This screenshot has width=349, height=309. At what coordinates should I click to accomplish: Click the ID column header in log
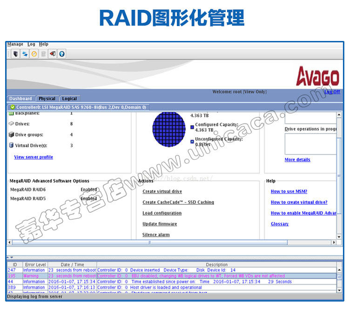tap(15, 264)
